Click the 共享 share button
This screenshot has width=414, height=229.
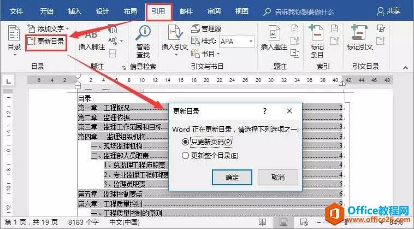pyautogui.click(x=389, y=11)
